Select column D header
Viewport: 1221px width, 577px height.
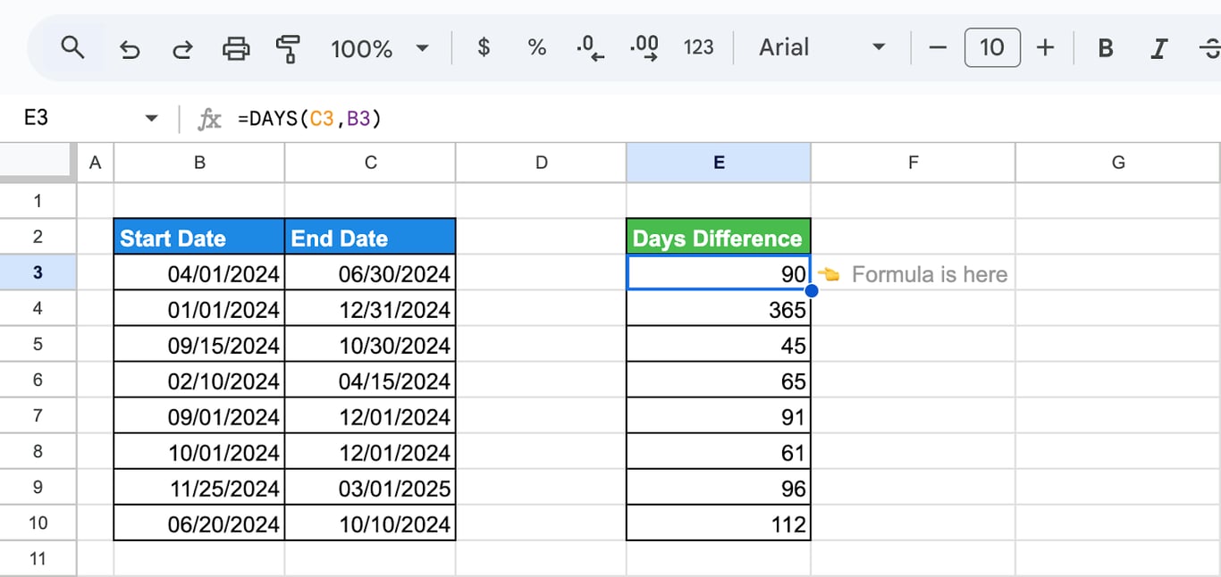click(541, 163)
